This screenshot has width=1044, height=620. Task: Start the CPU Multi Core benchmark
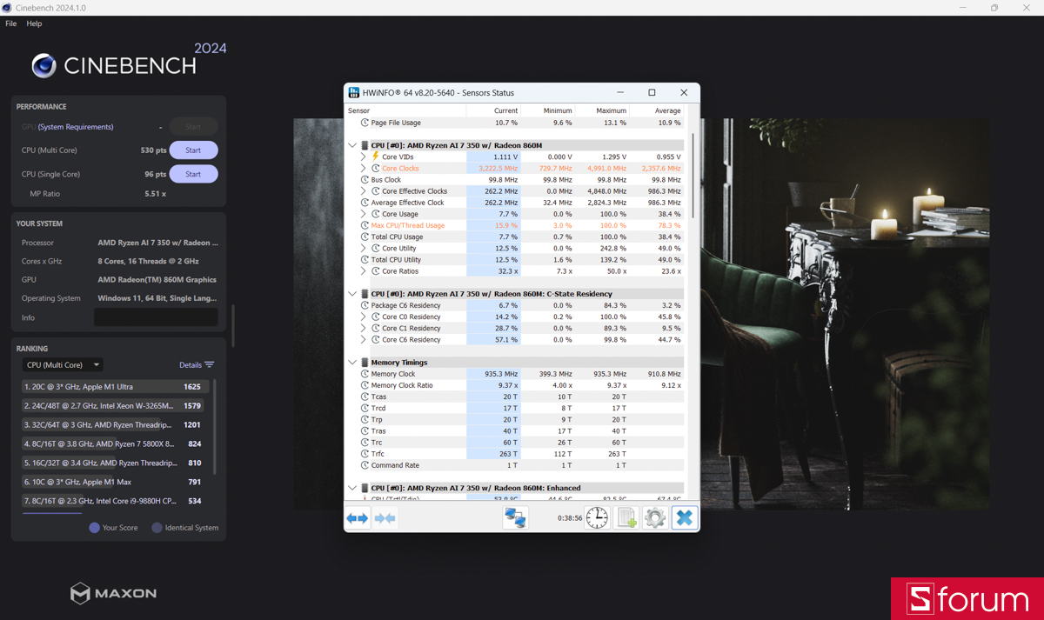click(x=193, y=150)
